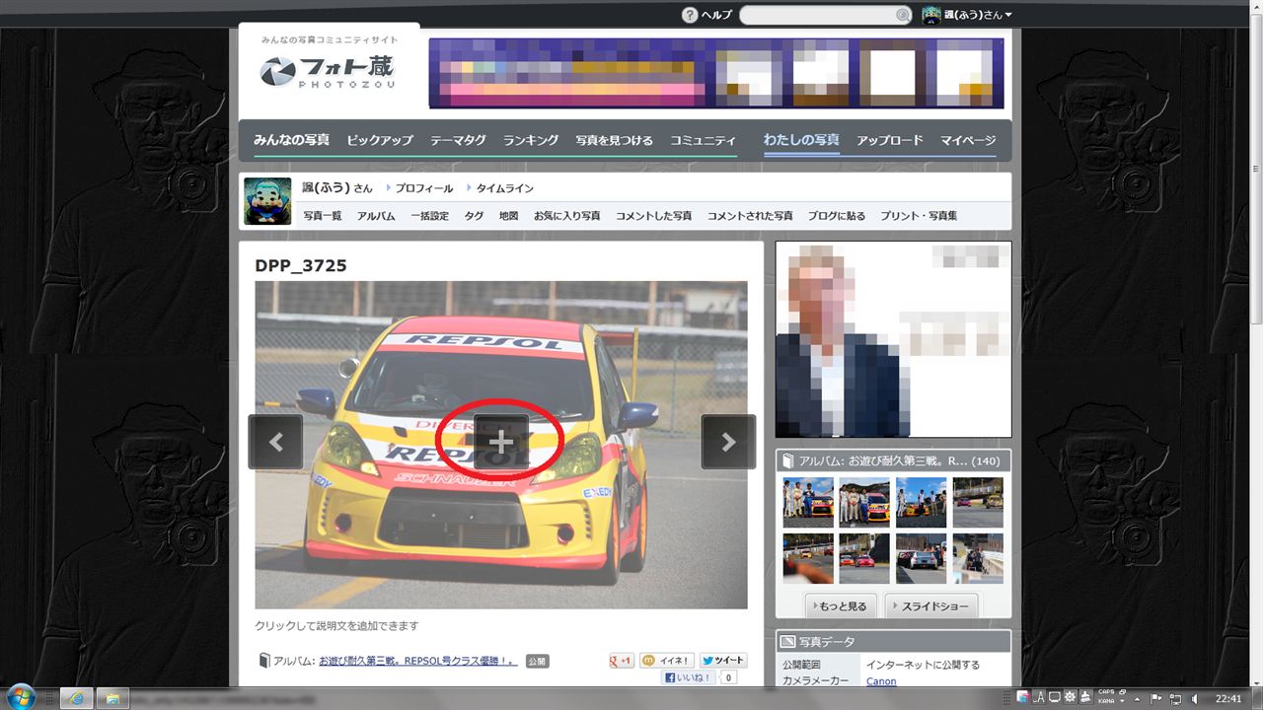Open コメントされた写真 submenu
This screenshot has width=1263, height=710.
pos(750,215)
